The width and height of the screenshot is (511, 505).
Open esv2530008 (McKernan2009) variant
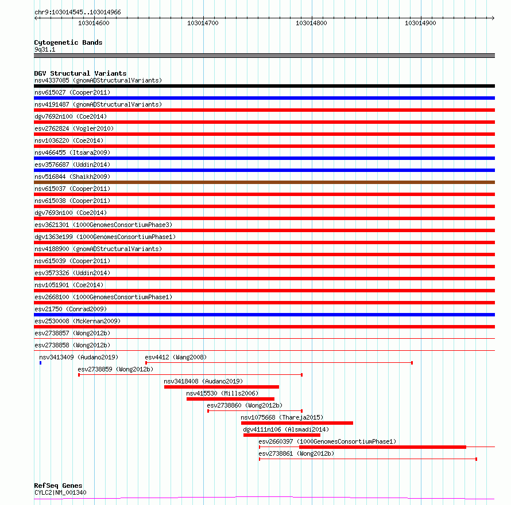pos(78,321)
